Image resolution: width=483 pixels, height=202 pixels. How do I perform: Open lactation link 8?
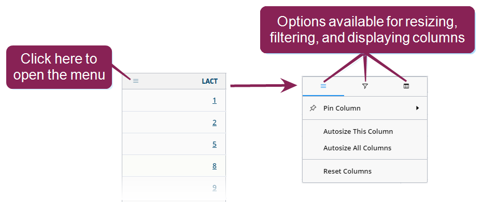(x=215, y=166)
